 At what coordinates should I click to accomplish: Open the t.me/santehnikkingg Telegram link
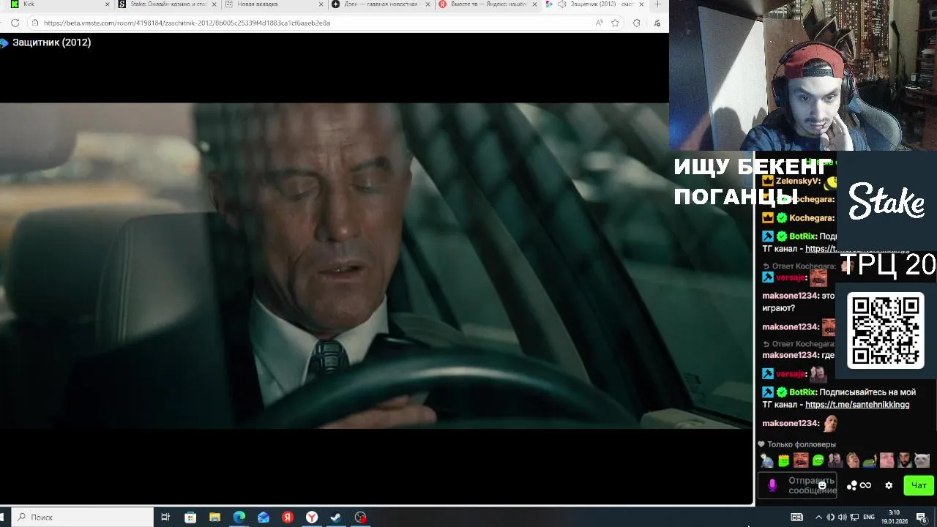(x=857, y=405)
